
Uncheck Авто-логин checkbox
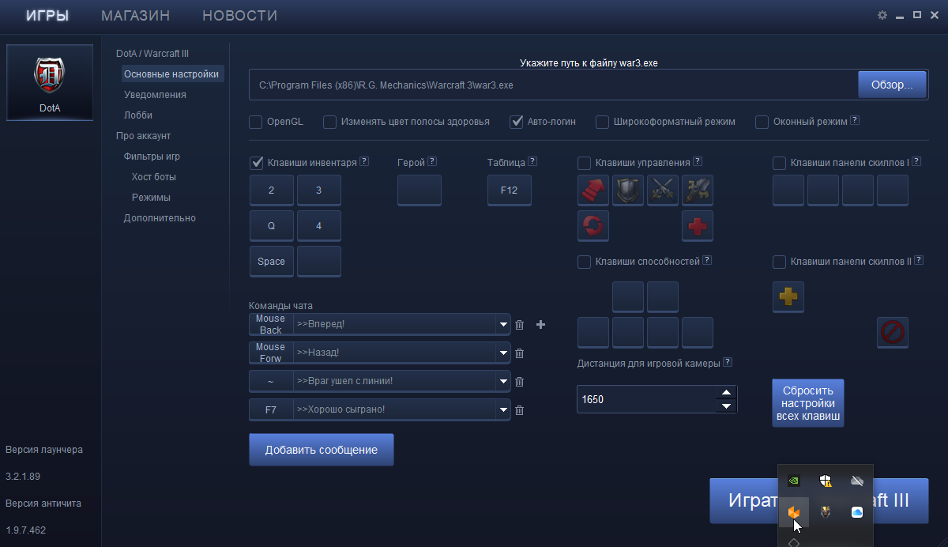pyautogui.click(x=517, y=122)
